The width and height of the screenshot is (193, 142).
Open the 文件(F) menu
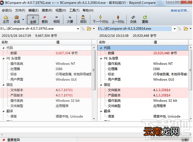pos(20,10)
